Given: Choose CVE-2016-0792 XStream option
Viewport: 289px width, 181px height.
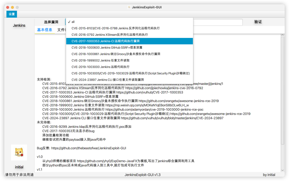Looking at the screenshot, I should (130, 35).
